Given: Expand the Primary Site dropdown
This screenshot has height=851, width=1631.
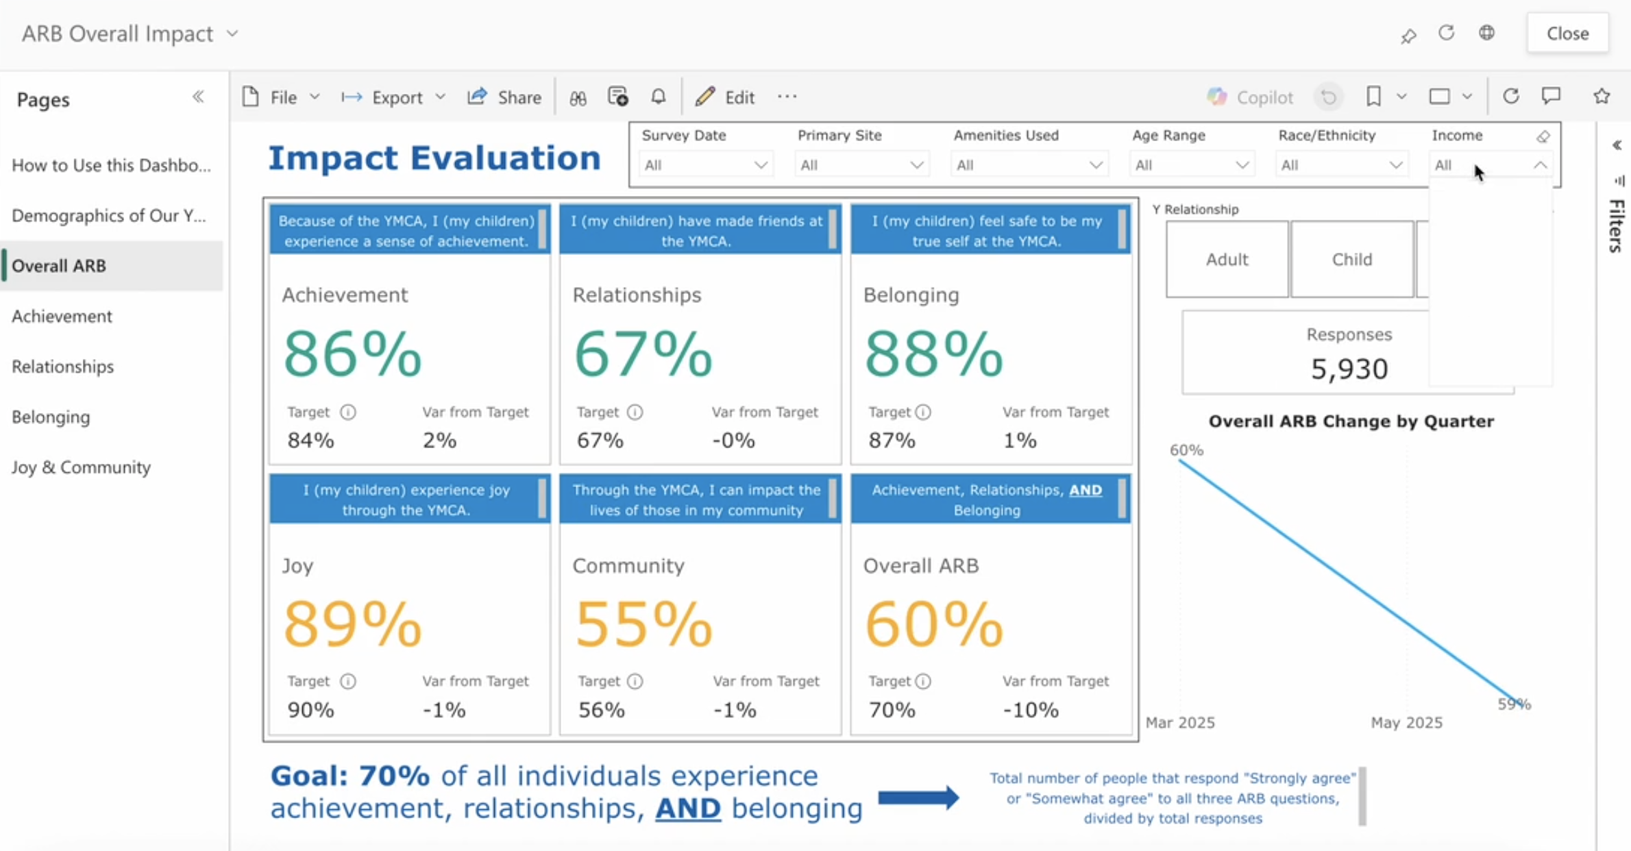Looking at the screenshot, I should 861,165.
